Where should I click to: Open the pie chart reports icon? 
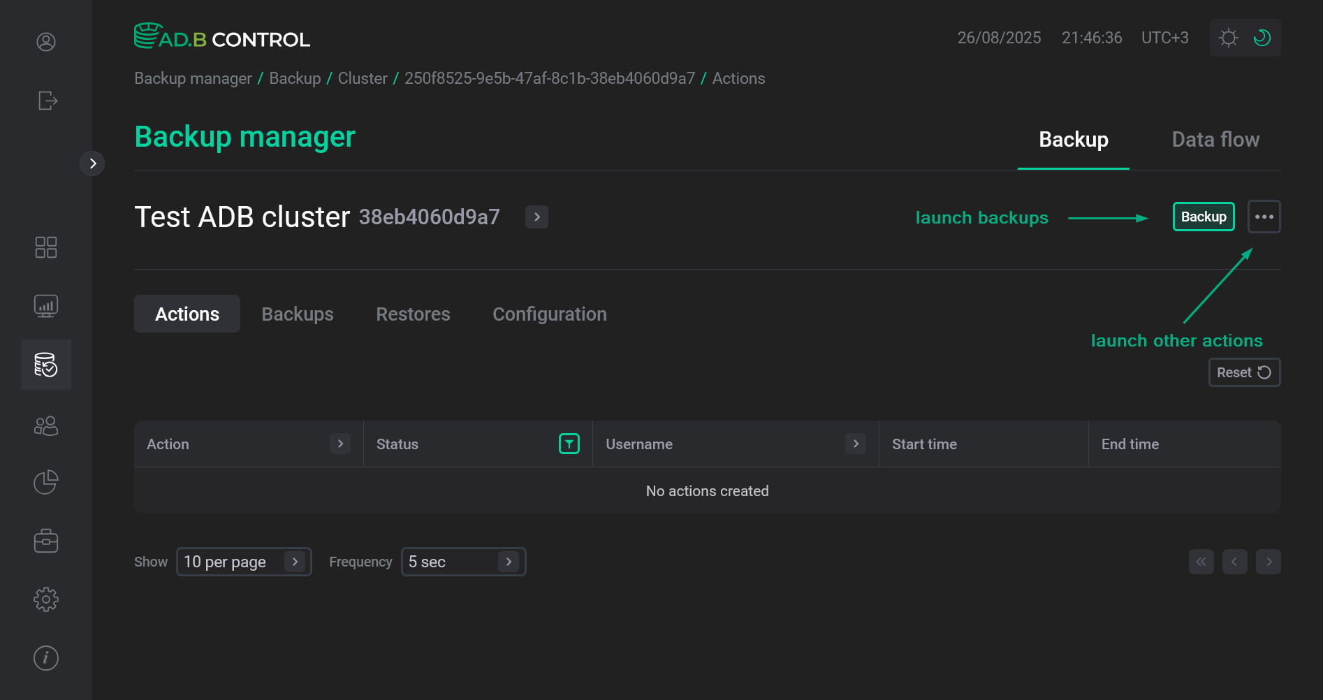coord(45,481)
